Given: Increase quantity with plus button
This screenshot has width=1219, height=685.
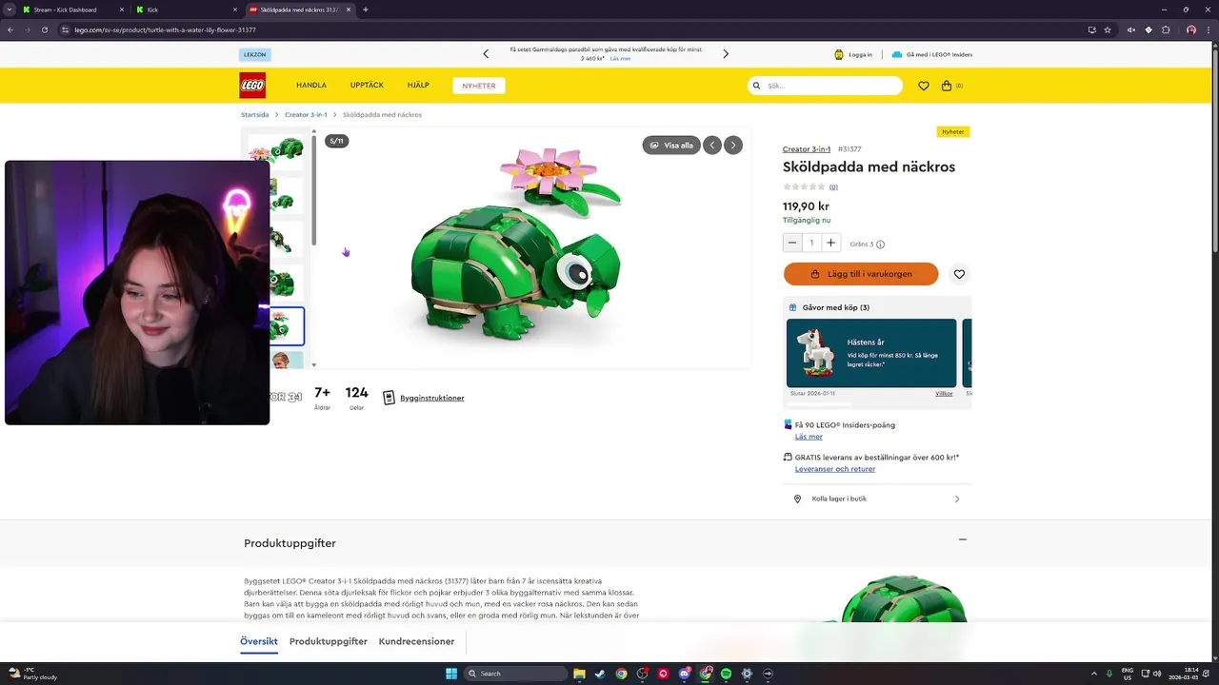Looking at the screenshot, I should pos(830,243).
